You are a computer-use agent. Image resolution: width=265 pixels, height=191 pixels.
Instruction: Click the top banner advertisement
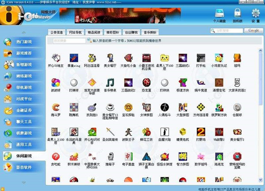120,15
